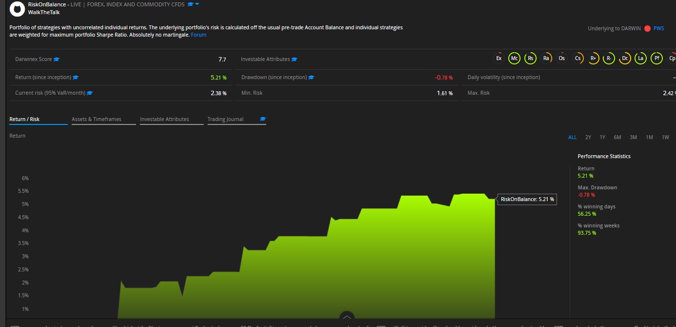Viewport: 676px width, 327px height.
Task: Open the Forum link
Action: tap(198, 35)
